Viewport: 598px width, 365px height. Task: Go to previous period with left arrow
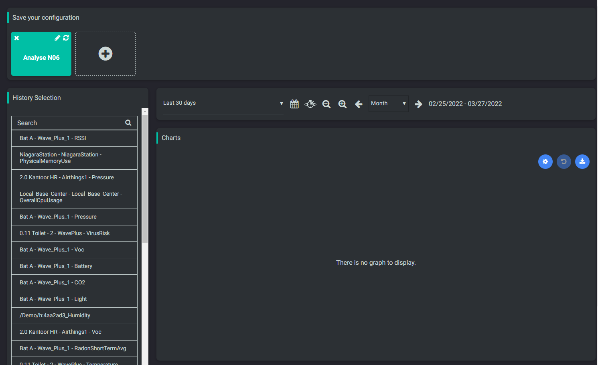tap(359, 104)
